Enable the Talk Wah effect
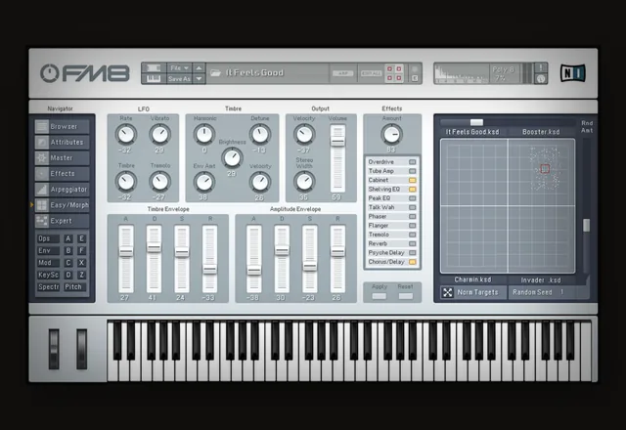 click(413, 207)
